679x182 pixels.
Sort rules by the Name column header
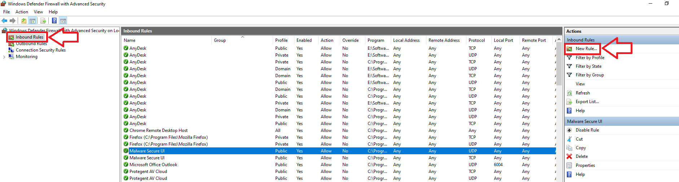(x=167, y=40)
